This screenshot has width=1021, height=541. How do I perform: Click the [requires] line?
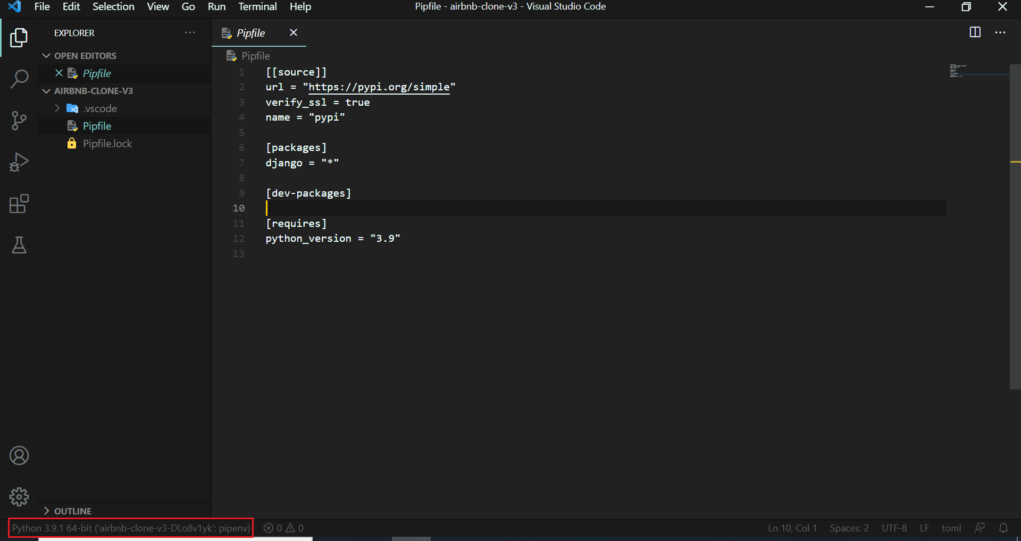296,224
